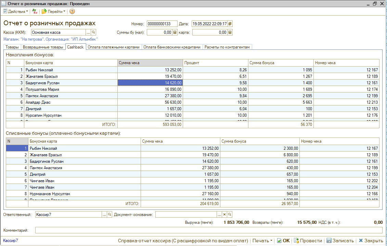Screen dimensions: 387x246
Task: Clear the Документ-основание field with X
Action: [x=224, y=214]
